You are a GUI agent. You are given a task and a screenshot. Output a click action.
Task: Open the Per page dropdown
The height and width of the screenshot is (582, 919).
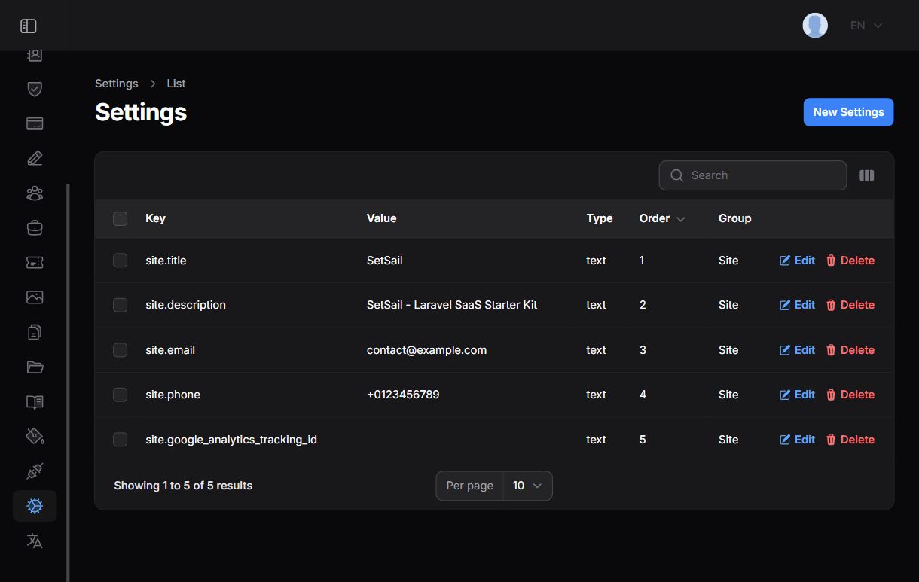(x=527, y=486)
